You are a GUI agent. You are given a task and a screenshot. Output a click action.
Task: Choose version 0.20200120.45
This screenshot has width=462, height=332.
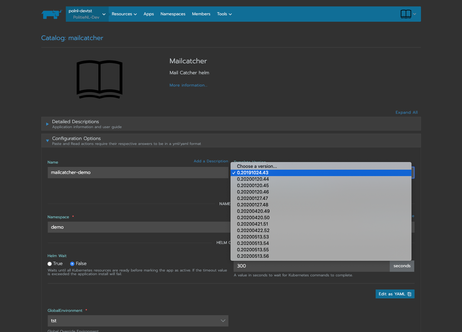tap(321, 186)
